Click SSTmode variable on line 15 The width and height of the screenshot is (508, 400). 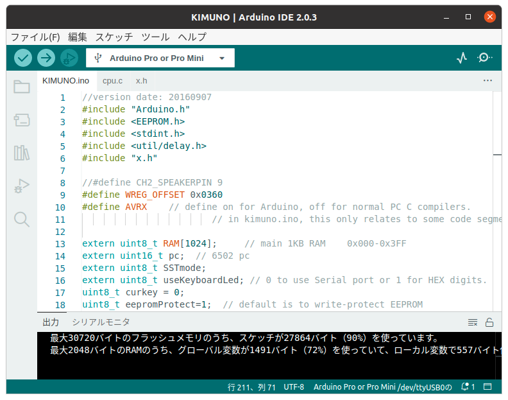point(182,268)
